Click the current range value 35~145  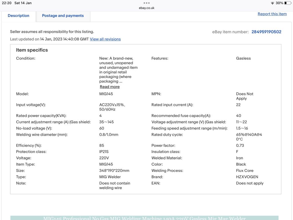tap(106, 122)
